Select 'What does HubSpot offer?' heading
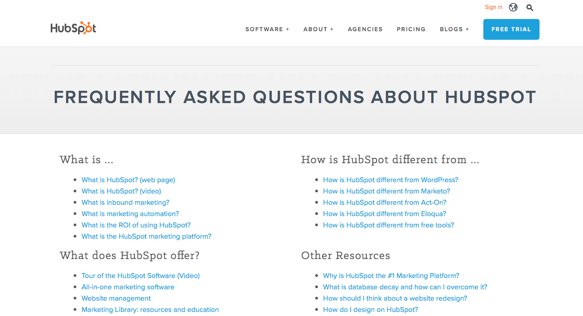 tap(130, 255)
